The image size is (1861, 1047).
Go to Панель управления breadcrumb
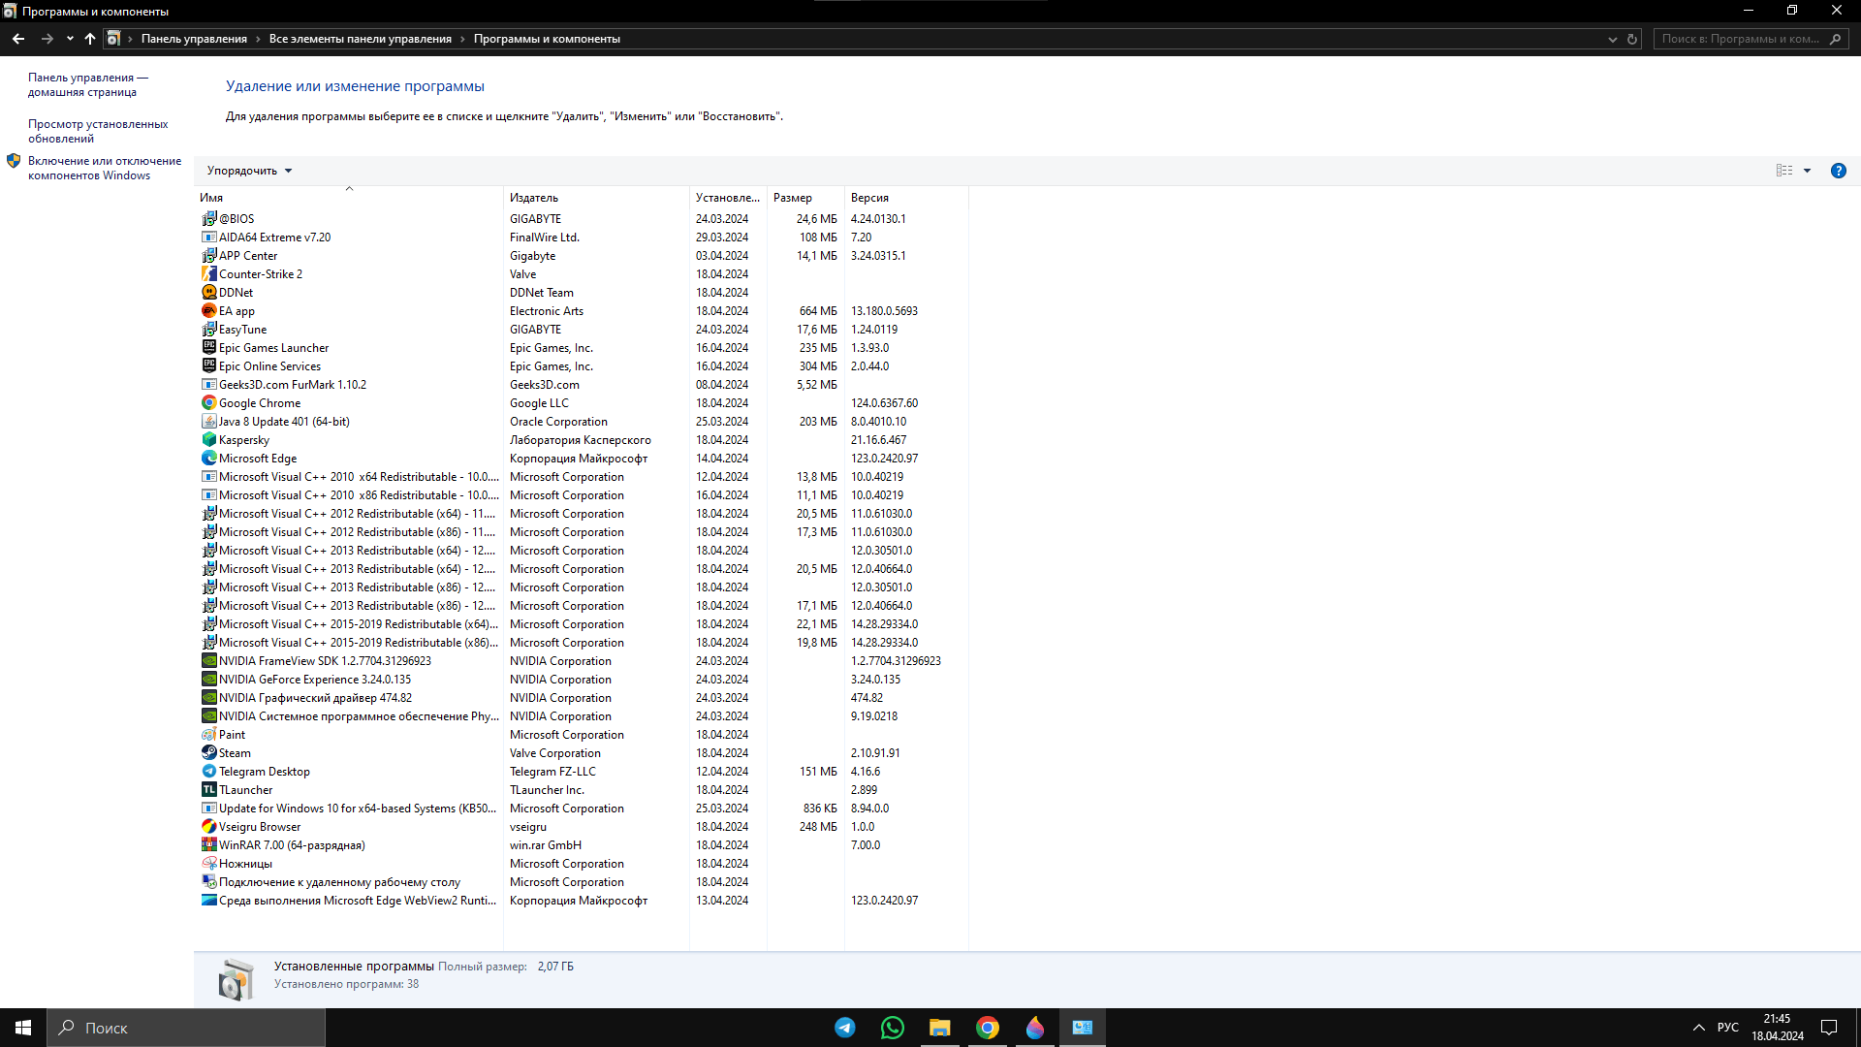(x=194, y=40)
